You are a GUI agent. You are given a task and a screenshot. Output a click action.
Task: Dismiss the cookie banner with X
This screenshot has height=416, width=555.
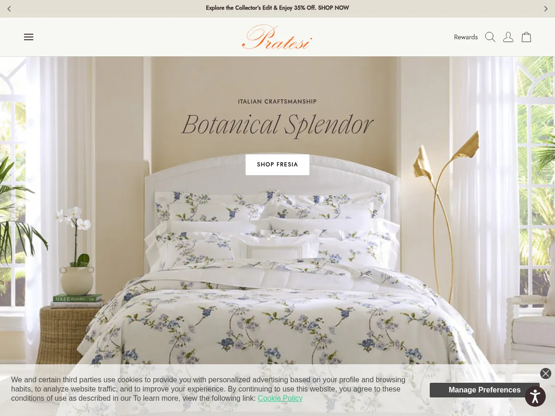[546, 373]
